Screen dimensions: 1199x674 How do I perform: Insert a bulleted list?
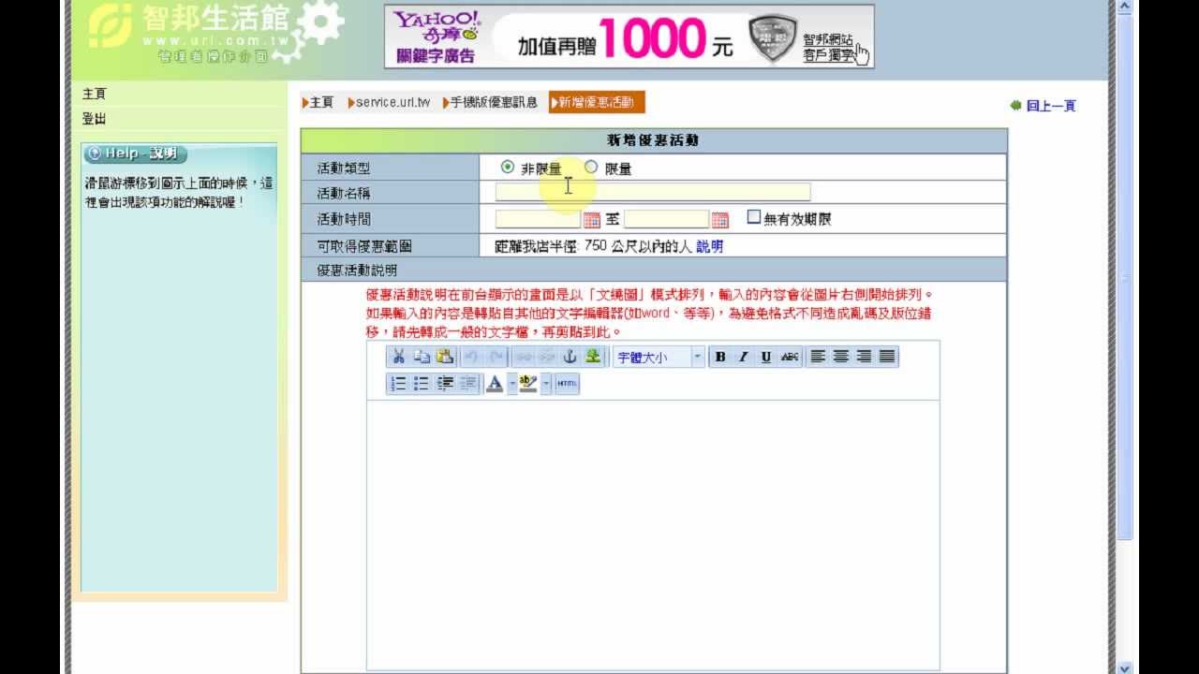422,384
